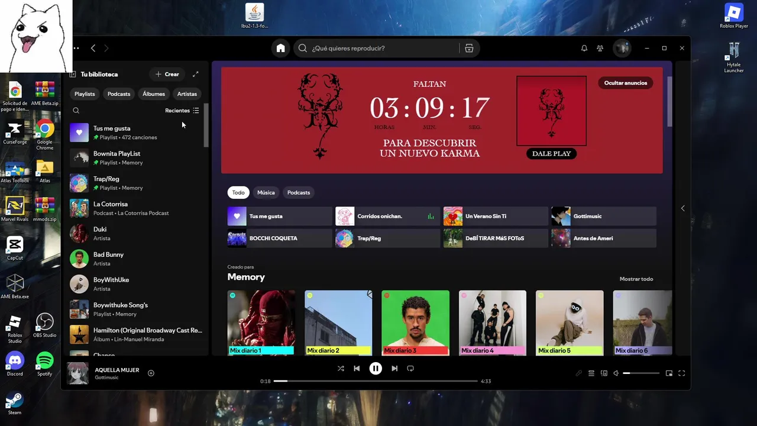
Task: Open Bad Bunny artist in library
Action: 136,259
